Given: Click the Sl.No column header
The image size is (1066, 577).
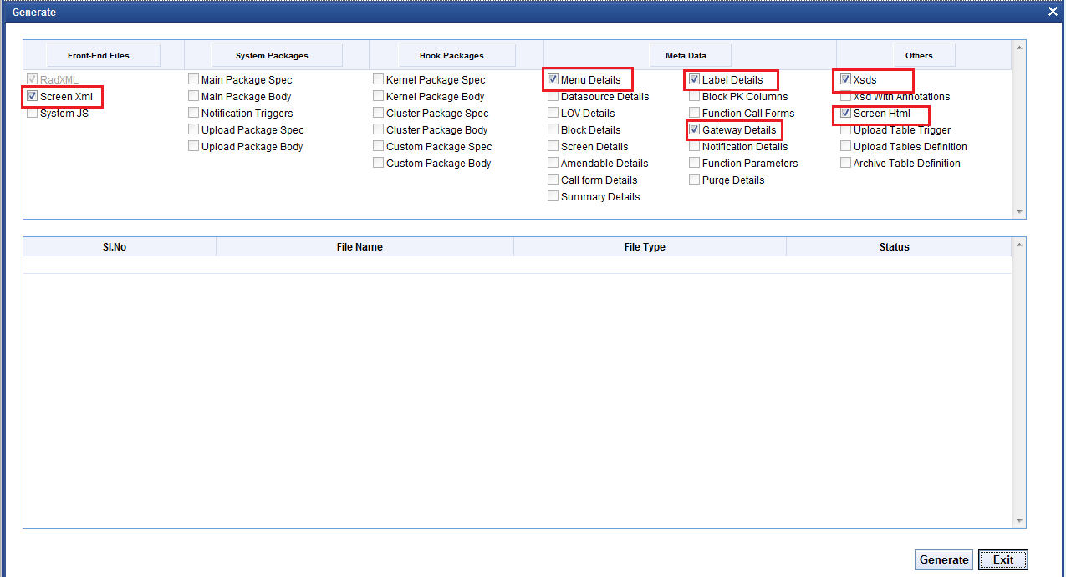Looking at the screenshot, I should click(x=120, y=247).
